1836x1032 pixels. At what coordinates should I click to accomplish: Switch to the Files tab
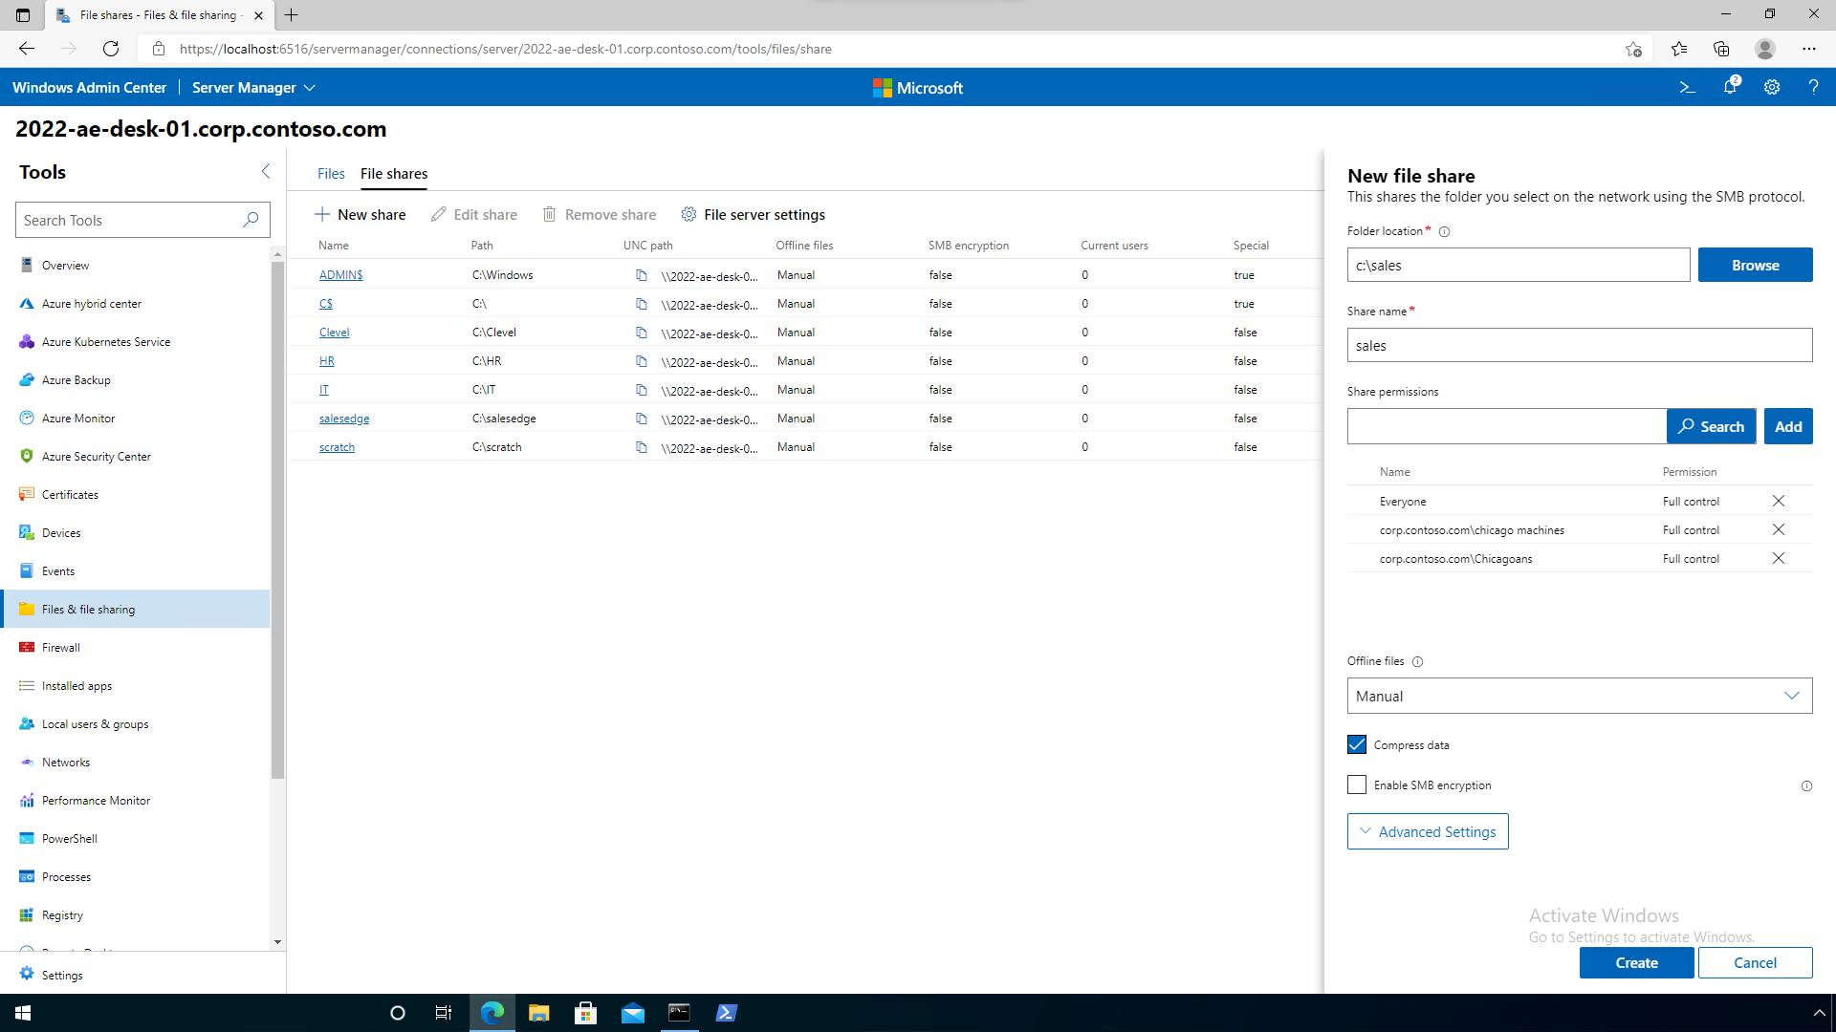330,174
